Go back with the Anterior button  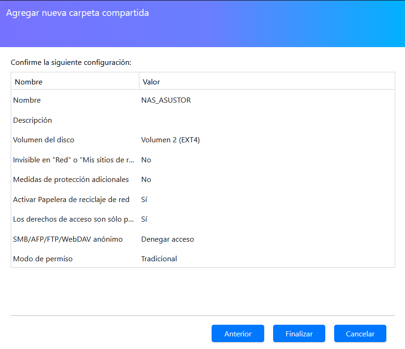pyautogui.click(x=238, y=334)
